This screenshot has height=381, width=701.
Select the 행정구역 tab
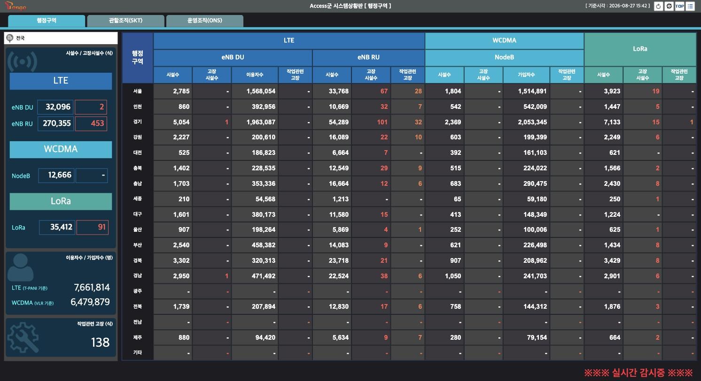click(47, 21)
